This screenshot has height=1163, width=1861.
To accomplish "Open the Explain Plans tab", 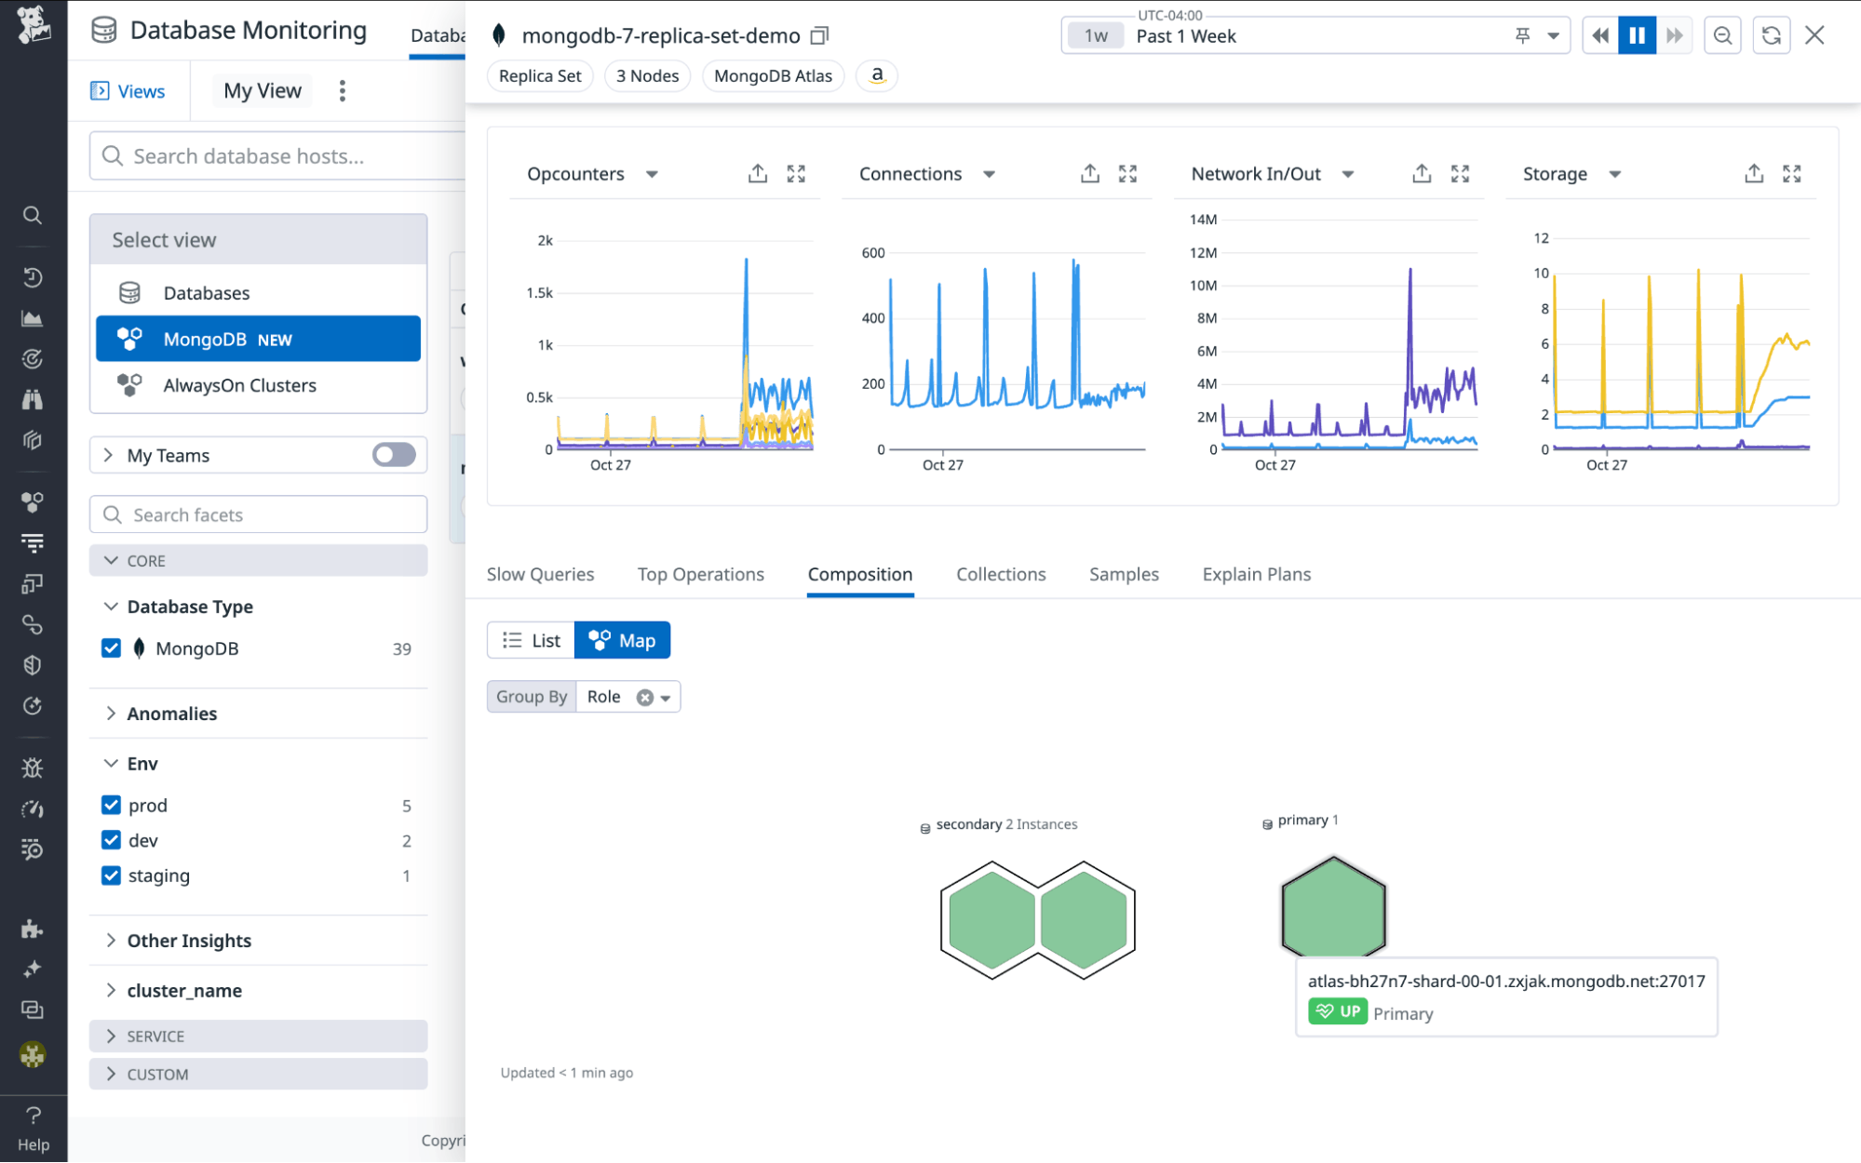I will (x=1256, y=574).
